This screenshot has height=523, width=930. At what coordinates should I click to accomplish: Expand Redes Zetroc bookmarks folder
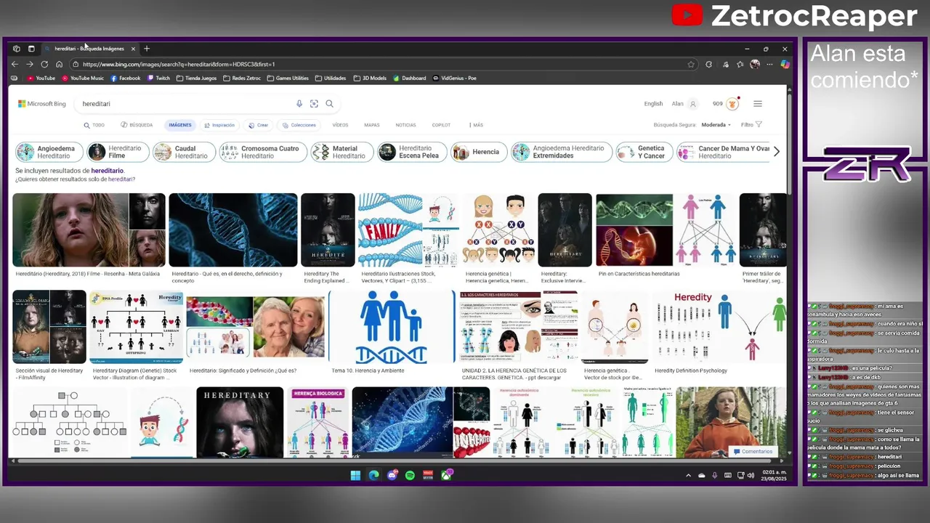pos(243,78)
